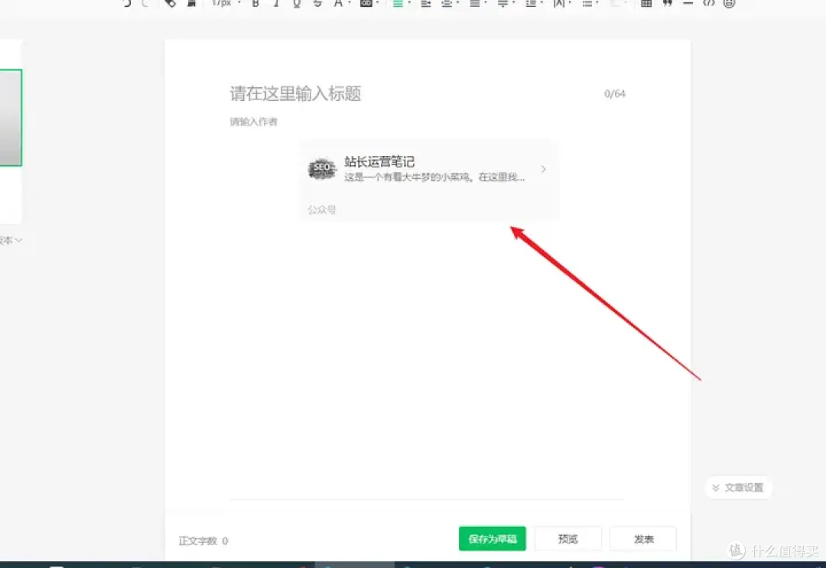Open the emoji picker in the toolbar
The image size is (826, 568).
pos(729,3)
